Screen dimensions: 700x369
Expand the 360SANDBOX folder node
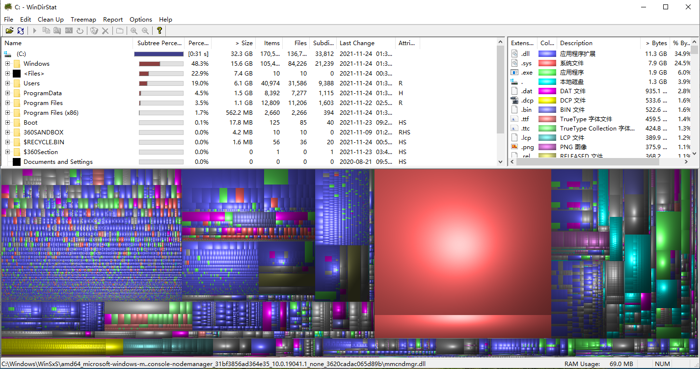(7, 132)
